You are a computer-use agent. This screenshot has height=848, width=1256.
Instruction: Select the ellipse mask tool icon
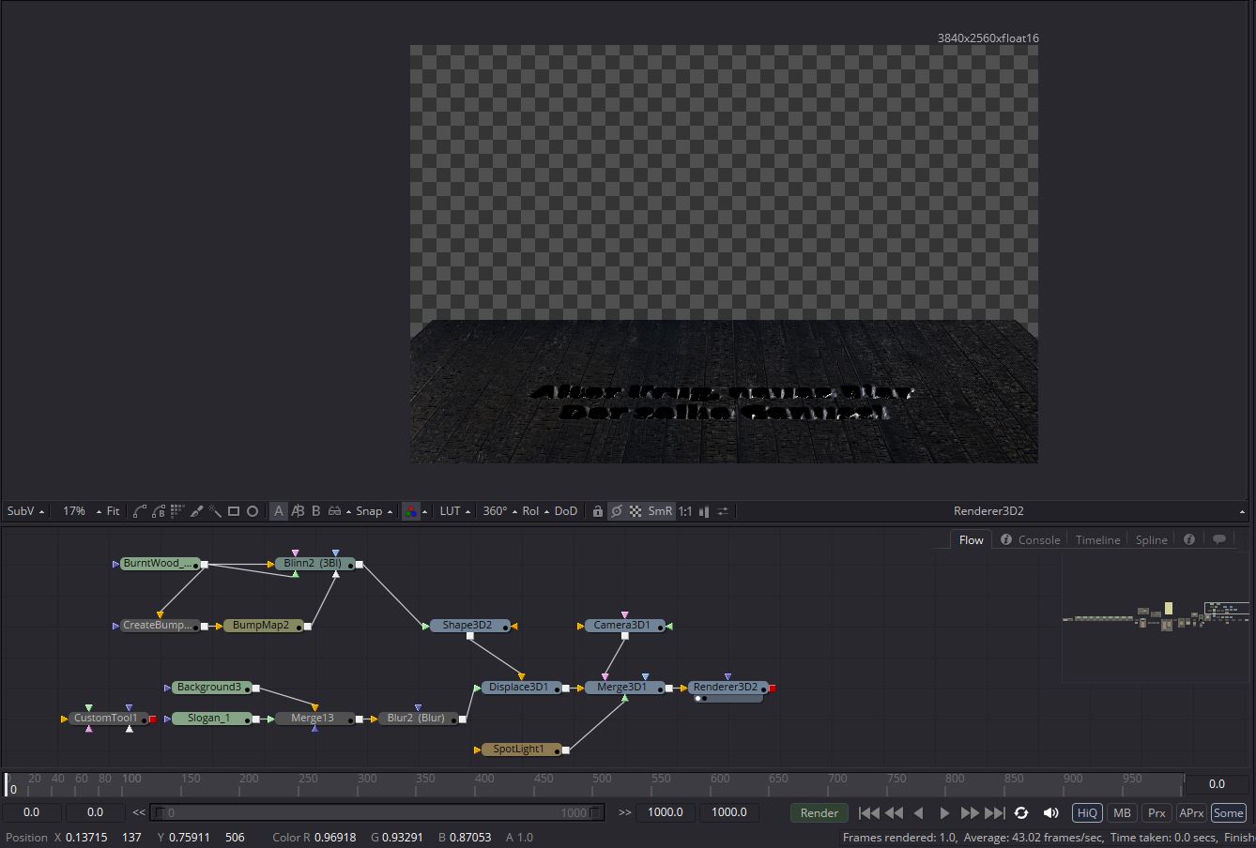tap(253, 511)
